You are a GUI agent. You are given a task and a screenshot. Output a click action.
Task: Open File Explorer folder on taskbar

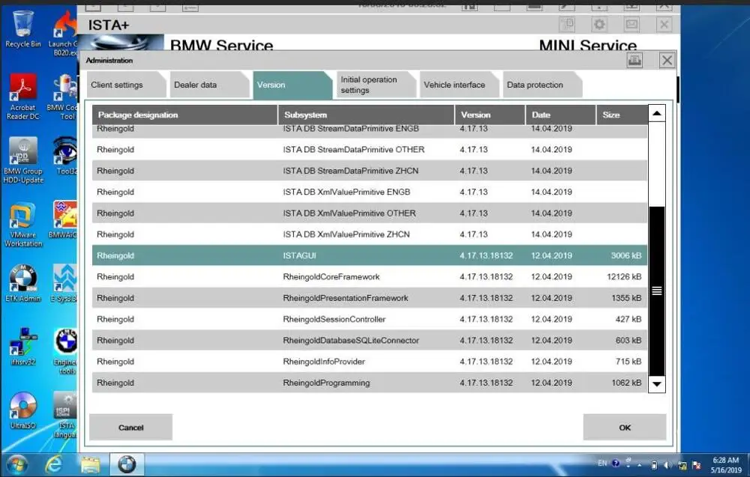pos(90,464)
